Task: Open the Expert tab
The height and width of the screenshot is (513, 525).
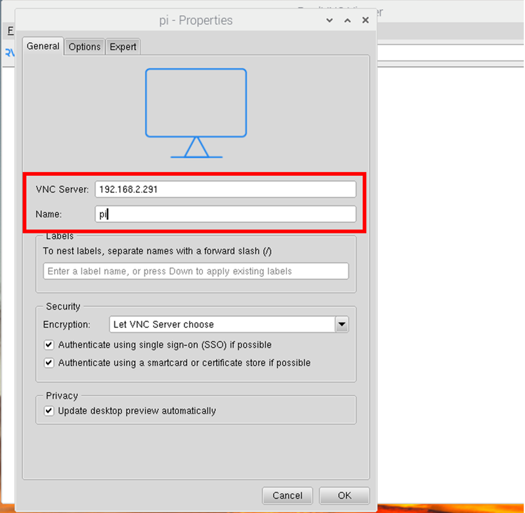Action: coord(123,47)
